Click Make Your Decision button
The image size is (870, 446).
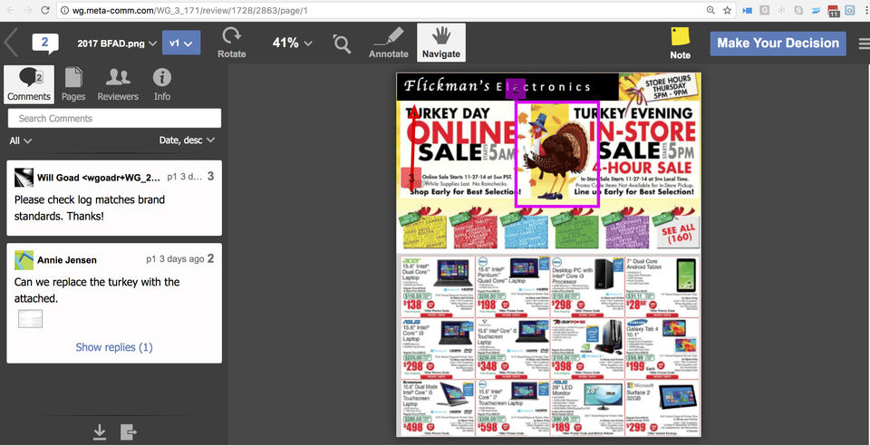pos(778,44)
